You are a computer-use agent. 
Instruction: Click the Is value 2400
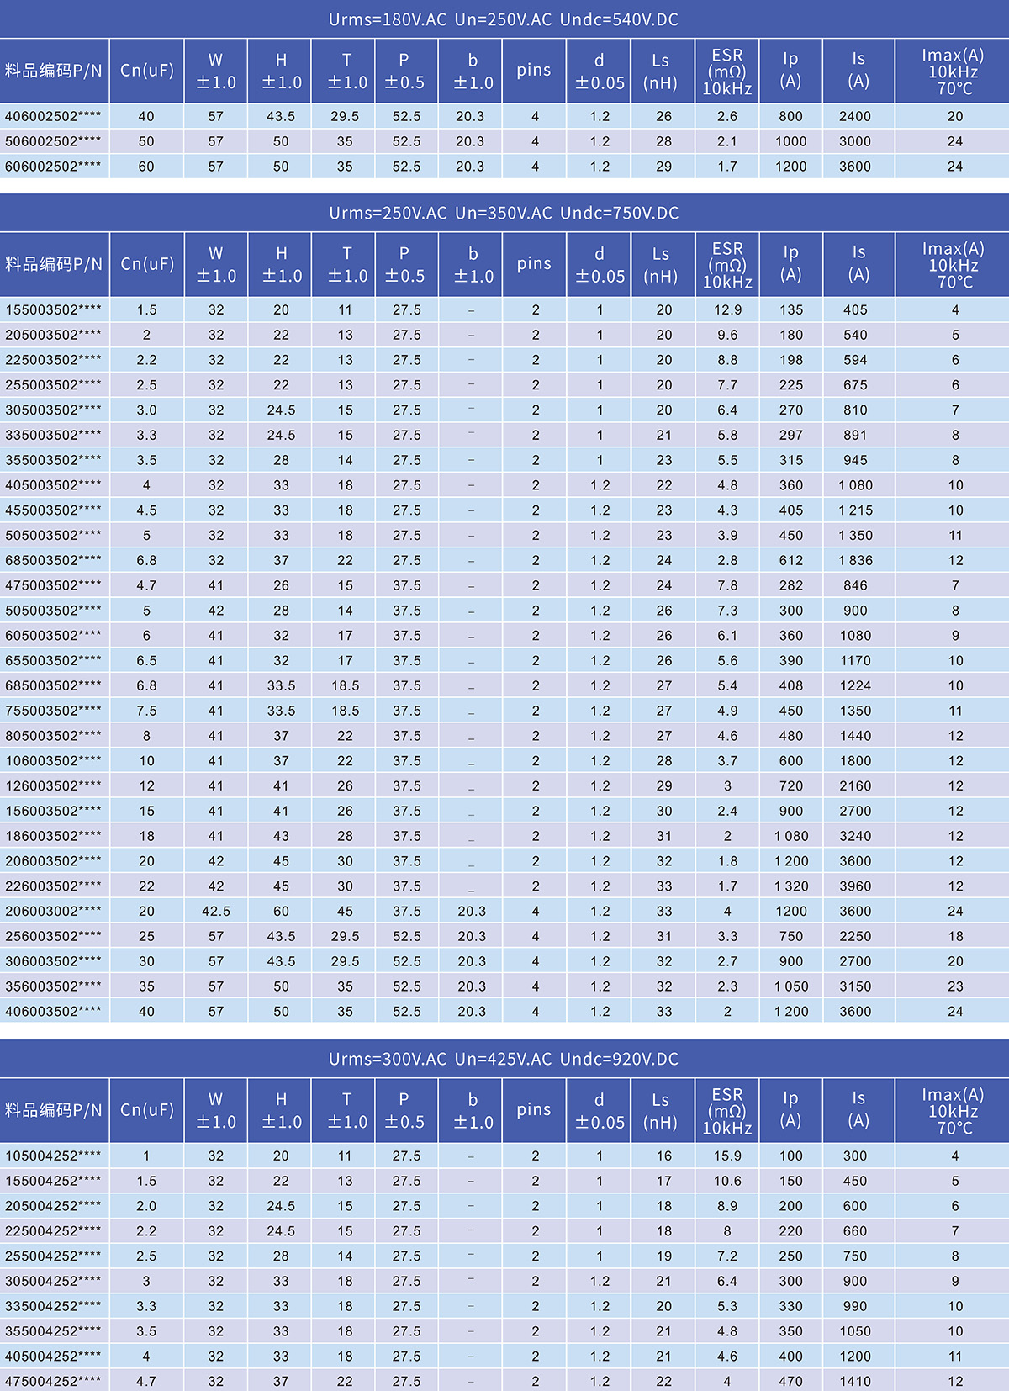click(855, 117)
